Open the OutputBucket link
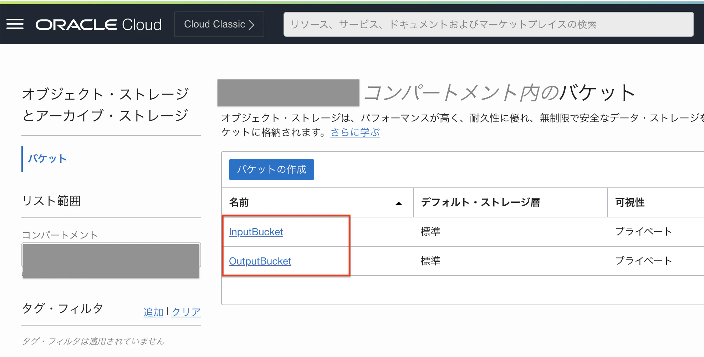The width and height of the screenshot is (704, 357). (260, 261)
